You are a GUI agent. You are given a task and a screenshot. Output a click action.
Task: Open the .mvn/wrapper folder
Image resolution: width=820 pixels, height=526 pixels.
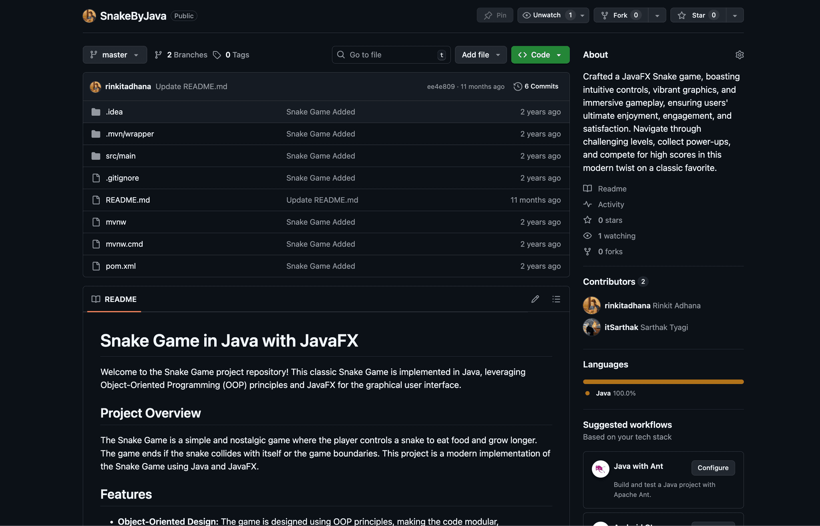click(130, 134)
